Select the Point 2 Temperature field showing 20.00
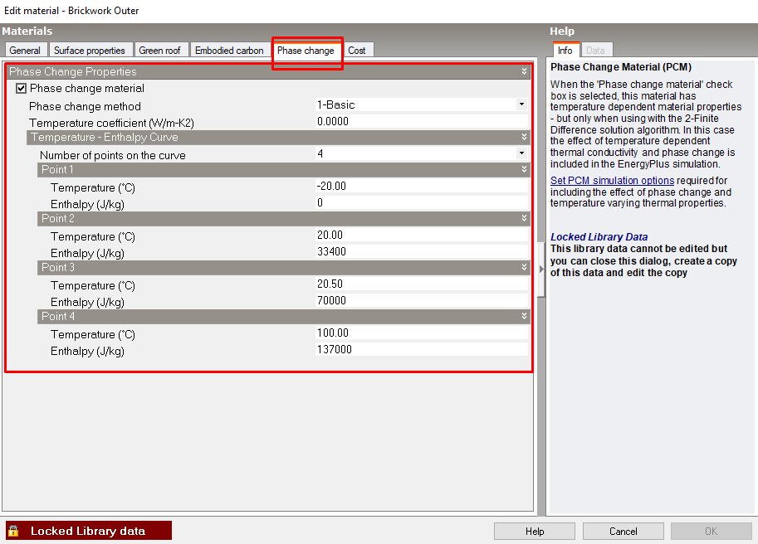Viewport: 758px width, 544px height. (422, 235)
